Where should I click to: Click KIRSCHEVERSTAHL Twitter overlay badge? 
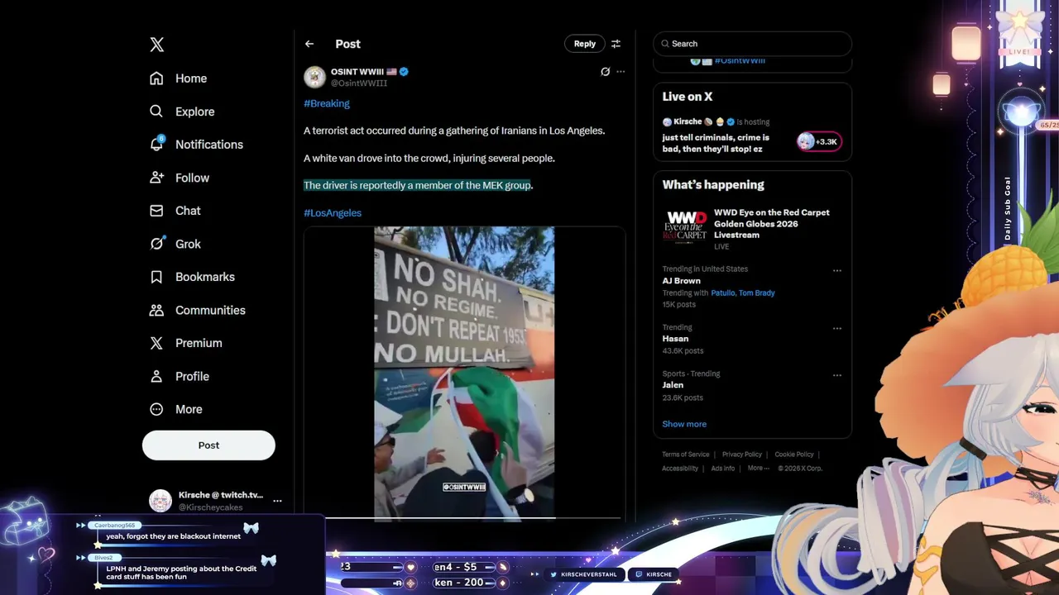(x=585, y=574)
